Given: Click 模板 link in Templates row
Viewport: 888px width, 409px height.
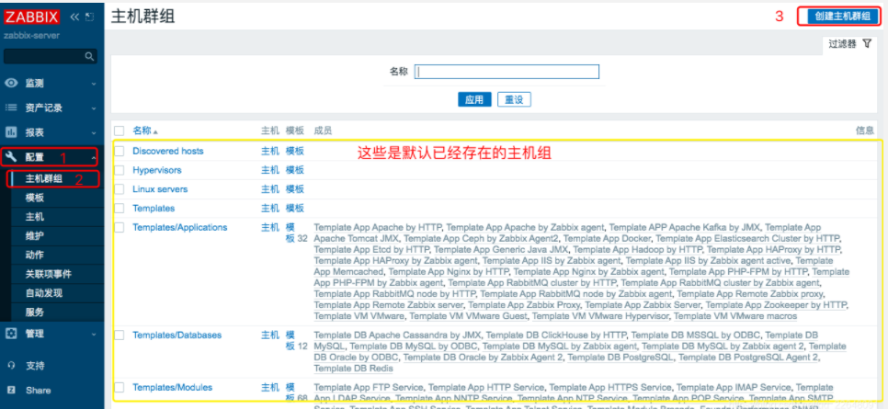Looking at the screenshot, I should tap(295, 209).
